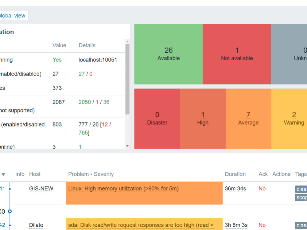This screenshot has width=307, height=230.
Task: Click the sort arrow in problems header
Action: 3,174
